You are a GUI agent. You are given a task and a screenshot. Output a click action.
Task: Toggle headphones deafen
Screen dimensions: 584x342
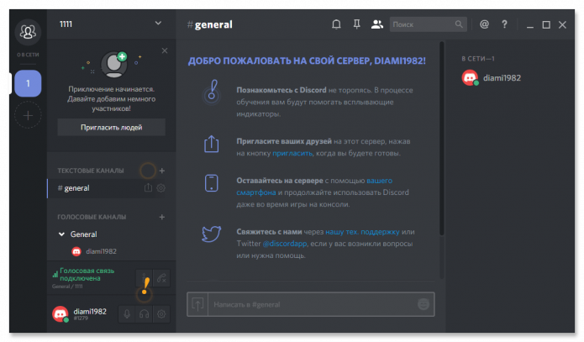pos(145,314)
